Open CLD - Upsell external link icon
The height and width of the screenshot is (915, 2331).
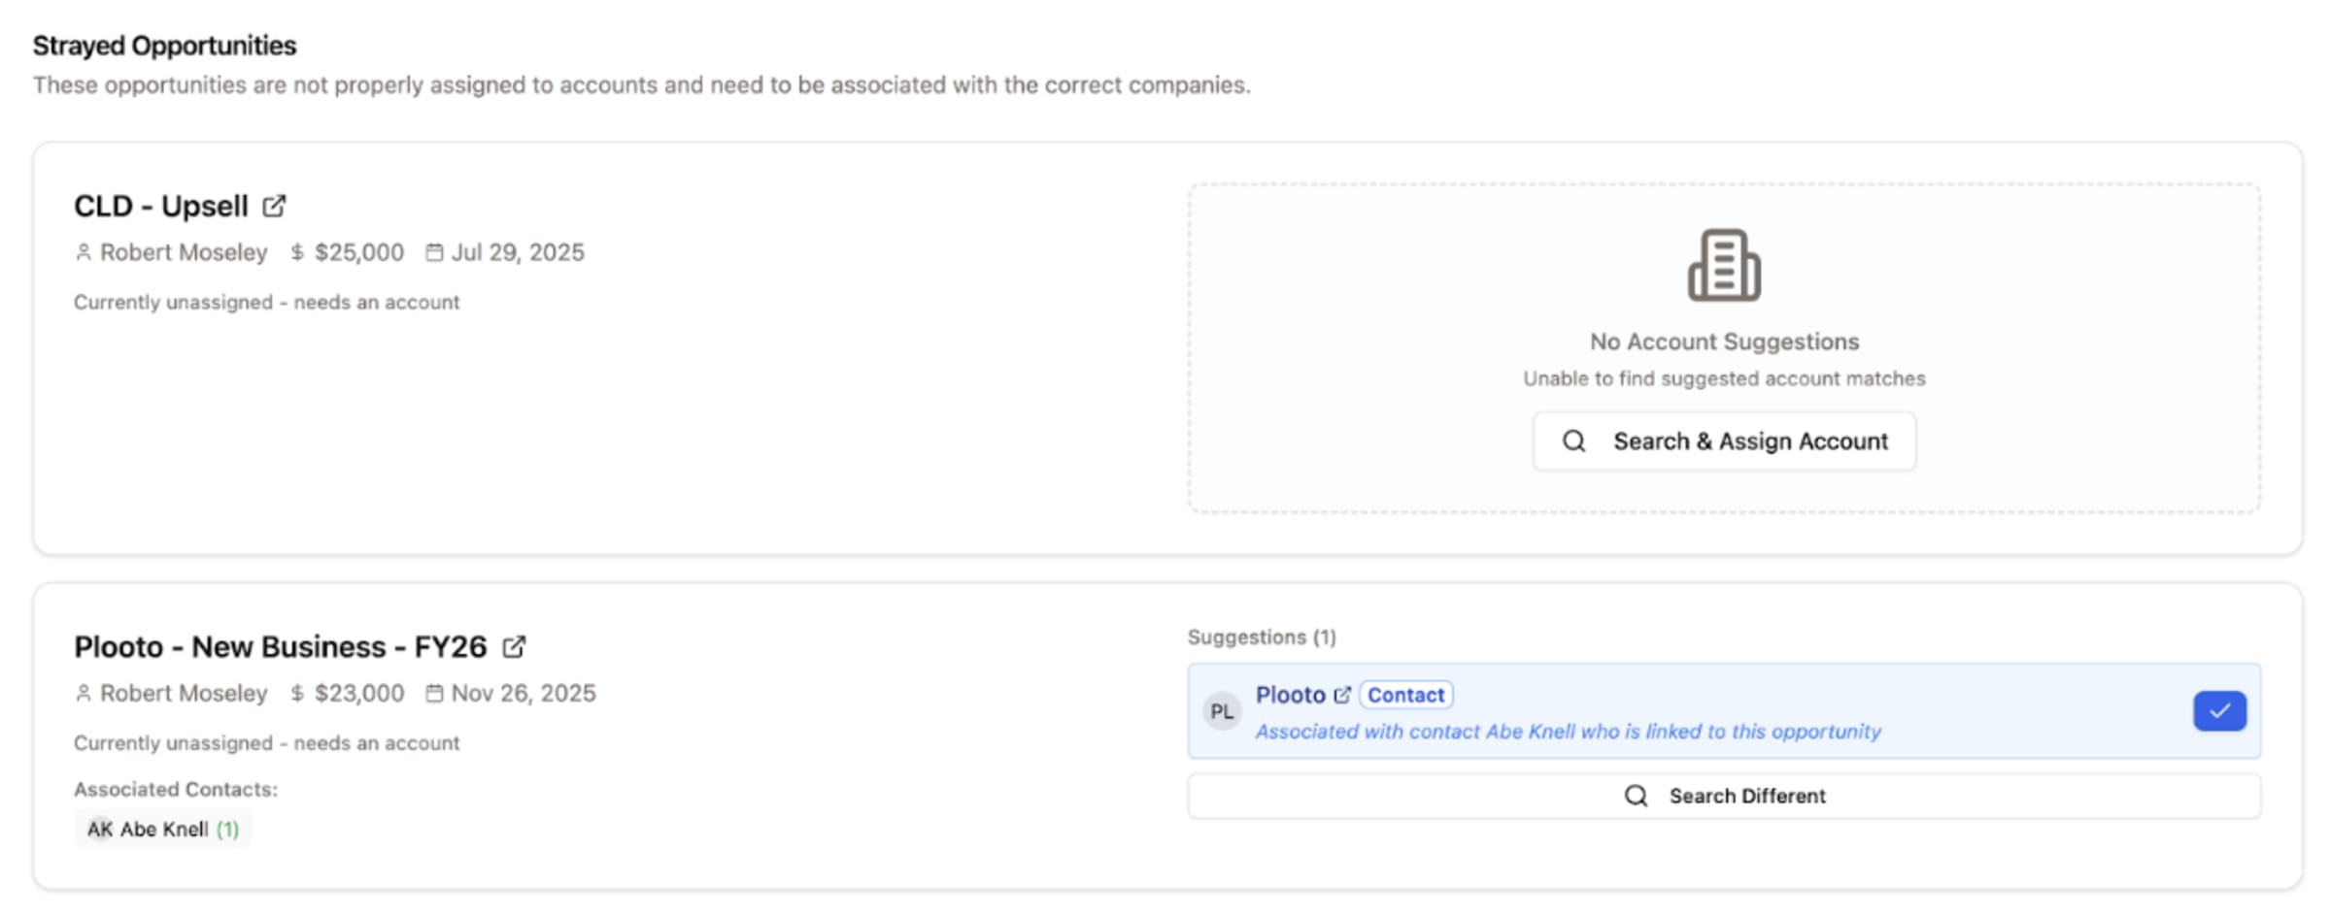pos(275,206)
